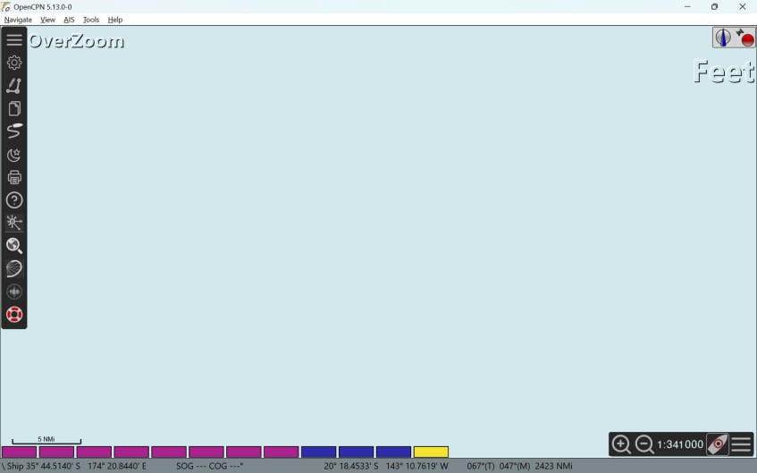Change color scheme with the moon icon
The height and width of the screenshot is (473, 757).
click(x=14, y=155)
